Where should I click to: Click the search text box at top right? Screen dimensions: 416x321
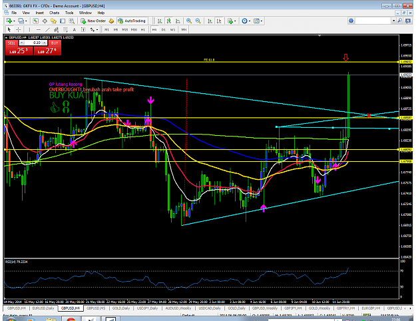[373, 21]
